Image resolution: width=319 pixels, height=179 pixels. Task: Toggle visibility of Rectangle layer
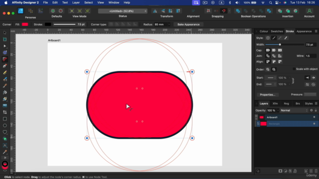click(314, 124)
